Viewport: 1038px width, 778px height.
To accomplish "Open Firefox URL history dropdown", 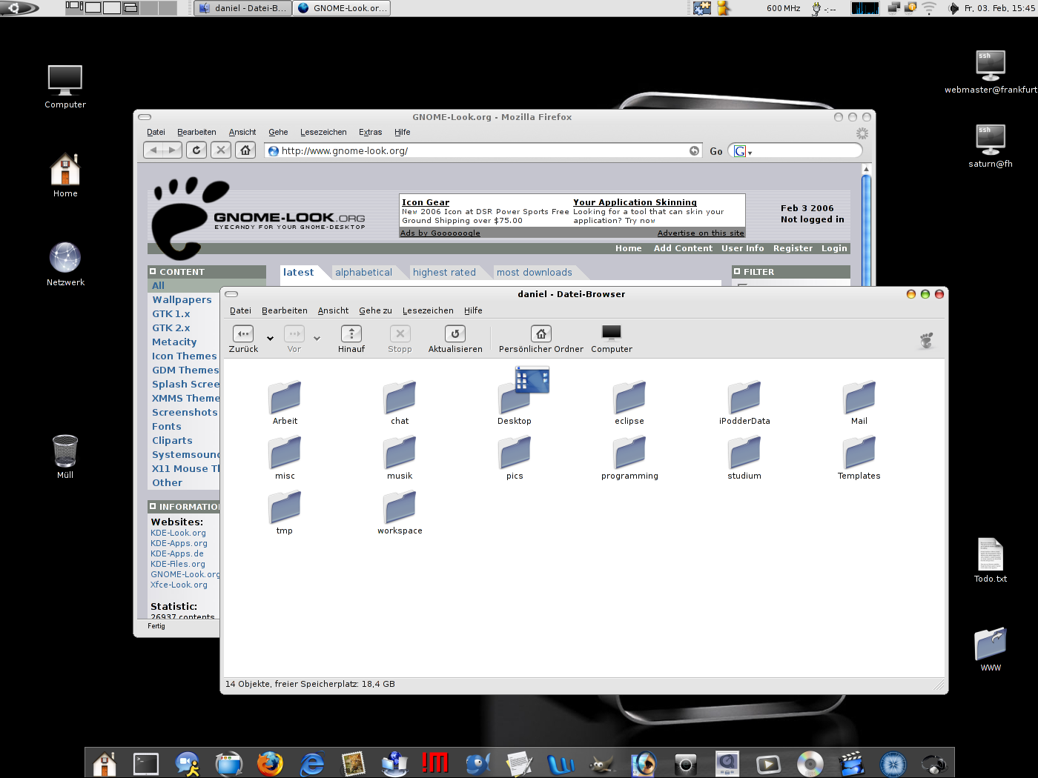I will point(694,150).
